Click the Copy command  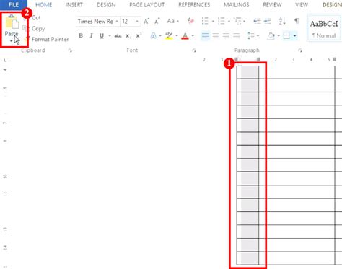pos(38,29)
